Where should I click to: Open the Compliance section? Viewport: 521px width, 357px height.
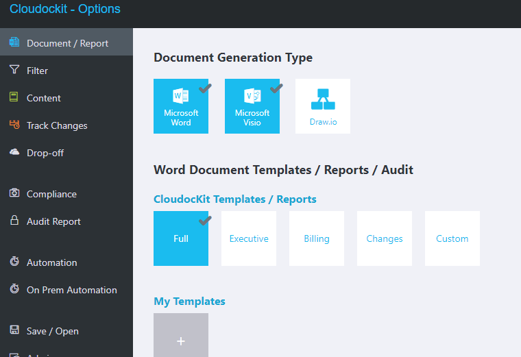pos(66,194)
